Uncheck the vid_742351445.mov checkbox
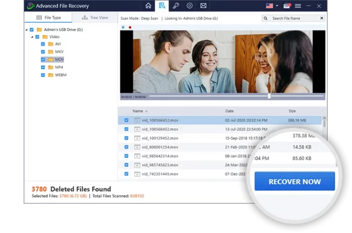The height and width of the screenshot is (233, 352). coord(126,174)
